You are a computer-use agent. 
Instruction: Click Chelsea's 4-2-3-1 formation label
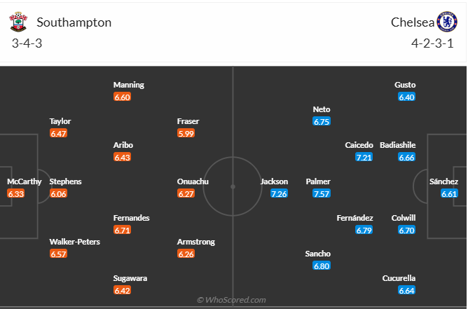pos(432,43)
